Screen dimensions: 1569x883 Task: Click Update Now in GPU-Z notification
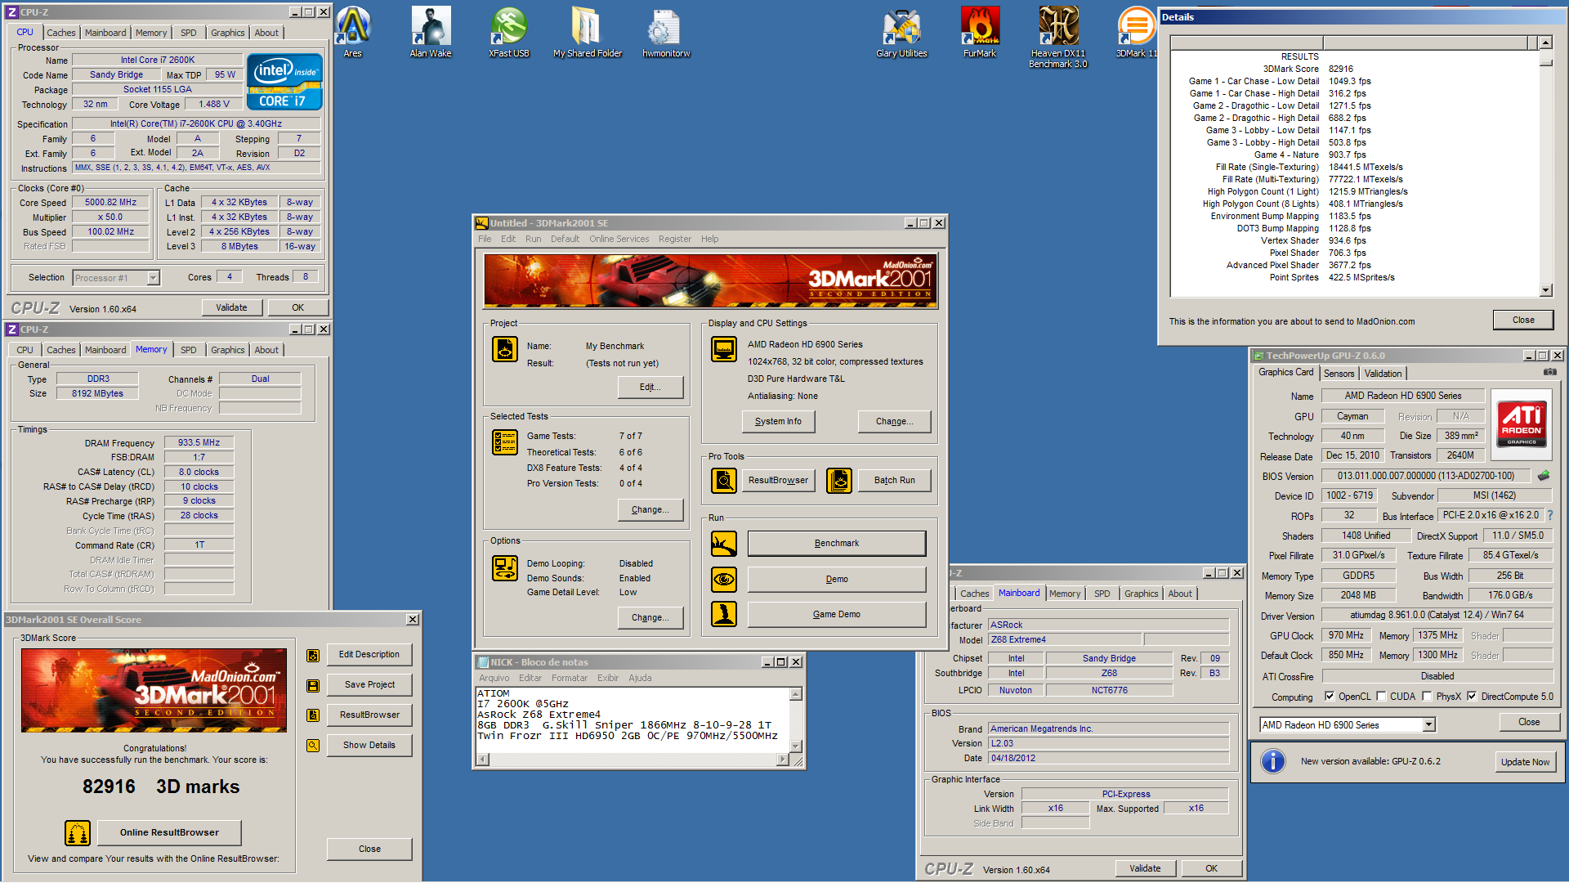pyautogui.click(x=1525, y=762)
